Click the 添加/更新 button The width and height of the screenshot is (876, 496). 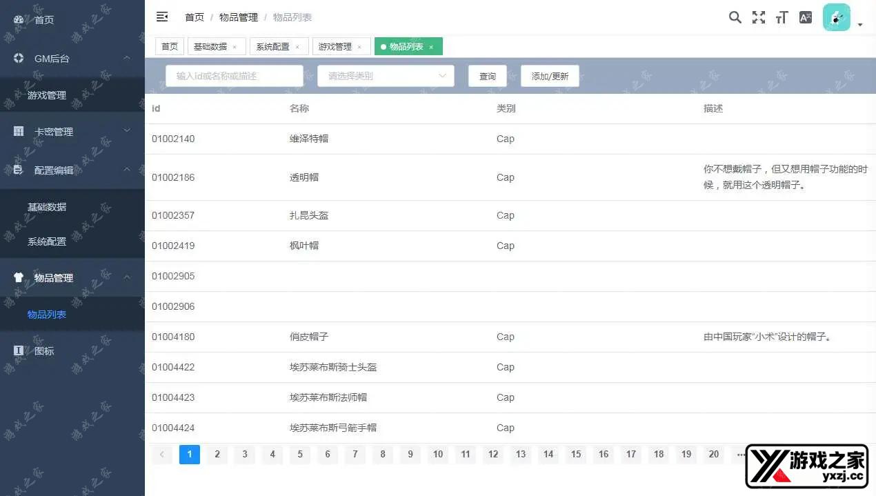tap(550, 76)
